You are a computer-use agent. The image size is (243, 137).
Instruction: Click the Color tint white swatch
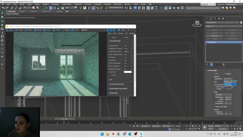coord(128,72)
